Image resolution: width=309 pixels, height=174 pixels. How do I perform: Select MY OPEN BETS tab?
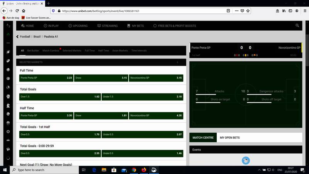tap(230, 138)
